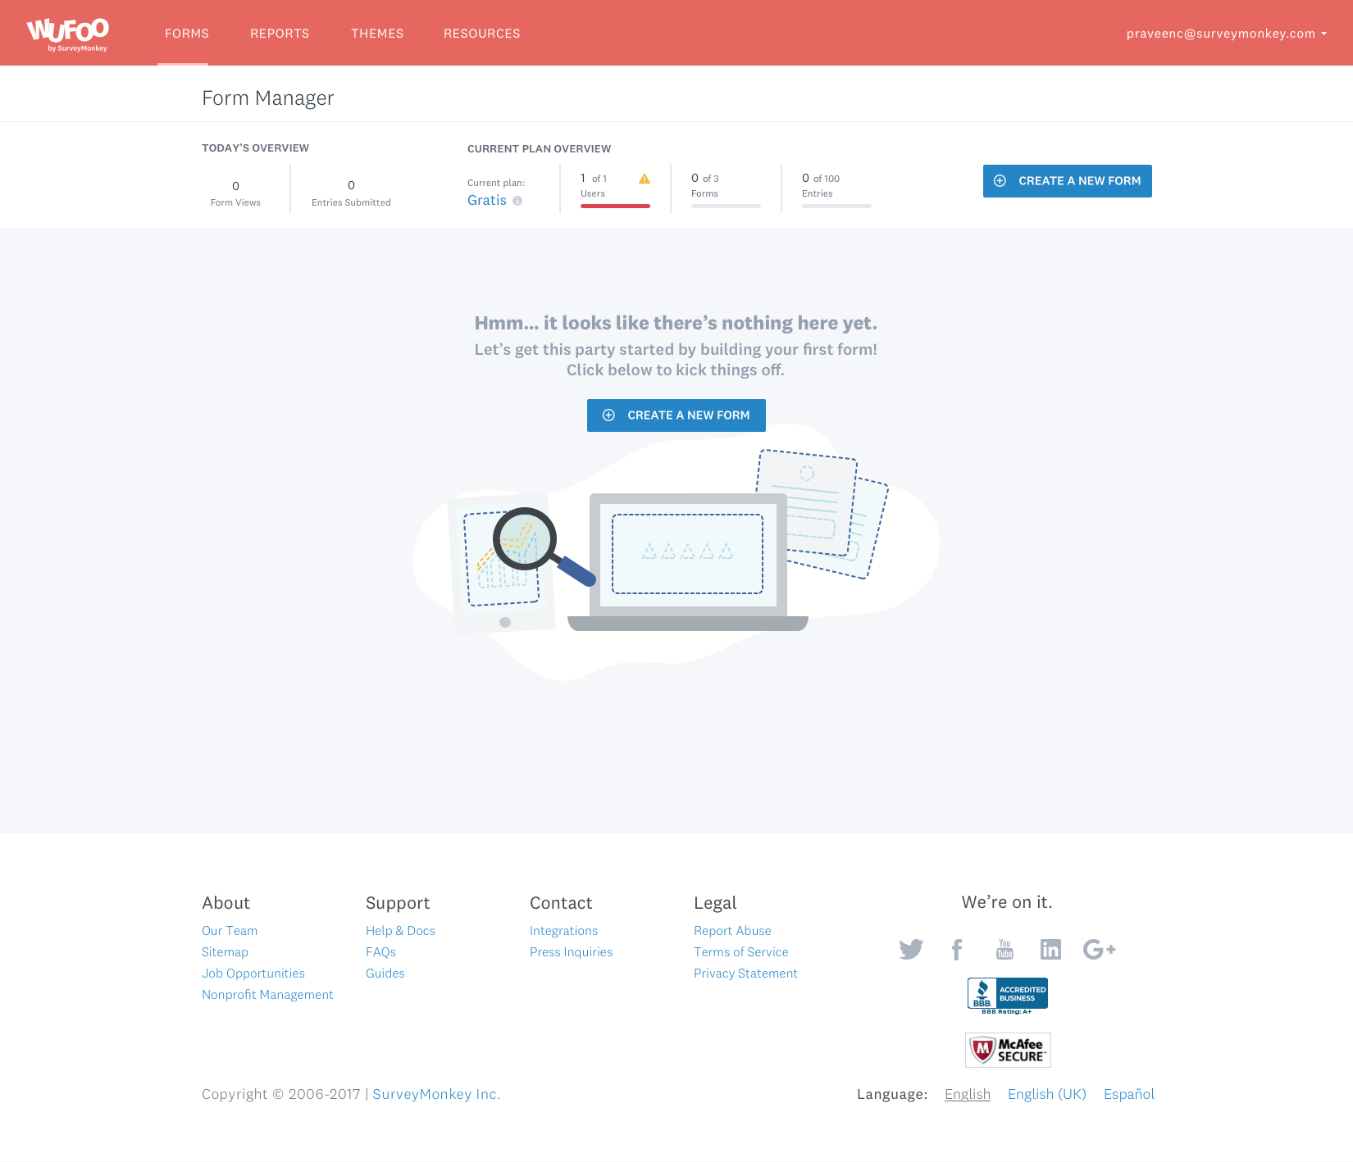
Task: Open the THEMES section
Action: [377, 34]
